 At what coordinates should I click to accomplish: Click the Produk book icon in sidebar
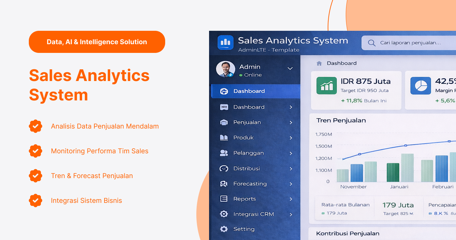(x=224, y=138)
